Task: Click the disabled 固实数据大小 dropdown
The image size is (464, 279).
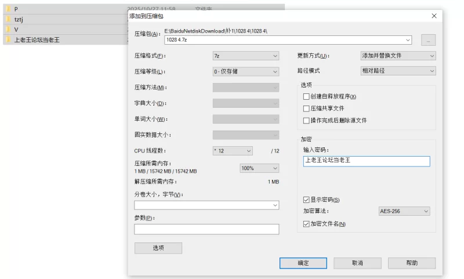Action: pyautogui.click(x=245, y=135)
